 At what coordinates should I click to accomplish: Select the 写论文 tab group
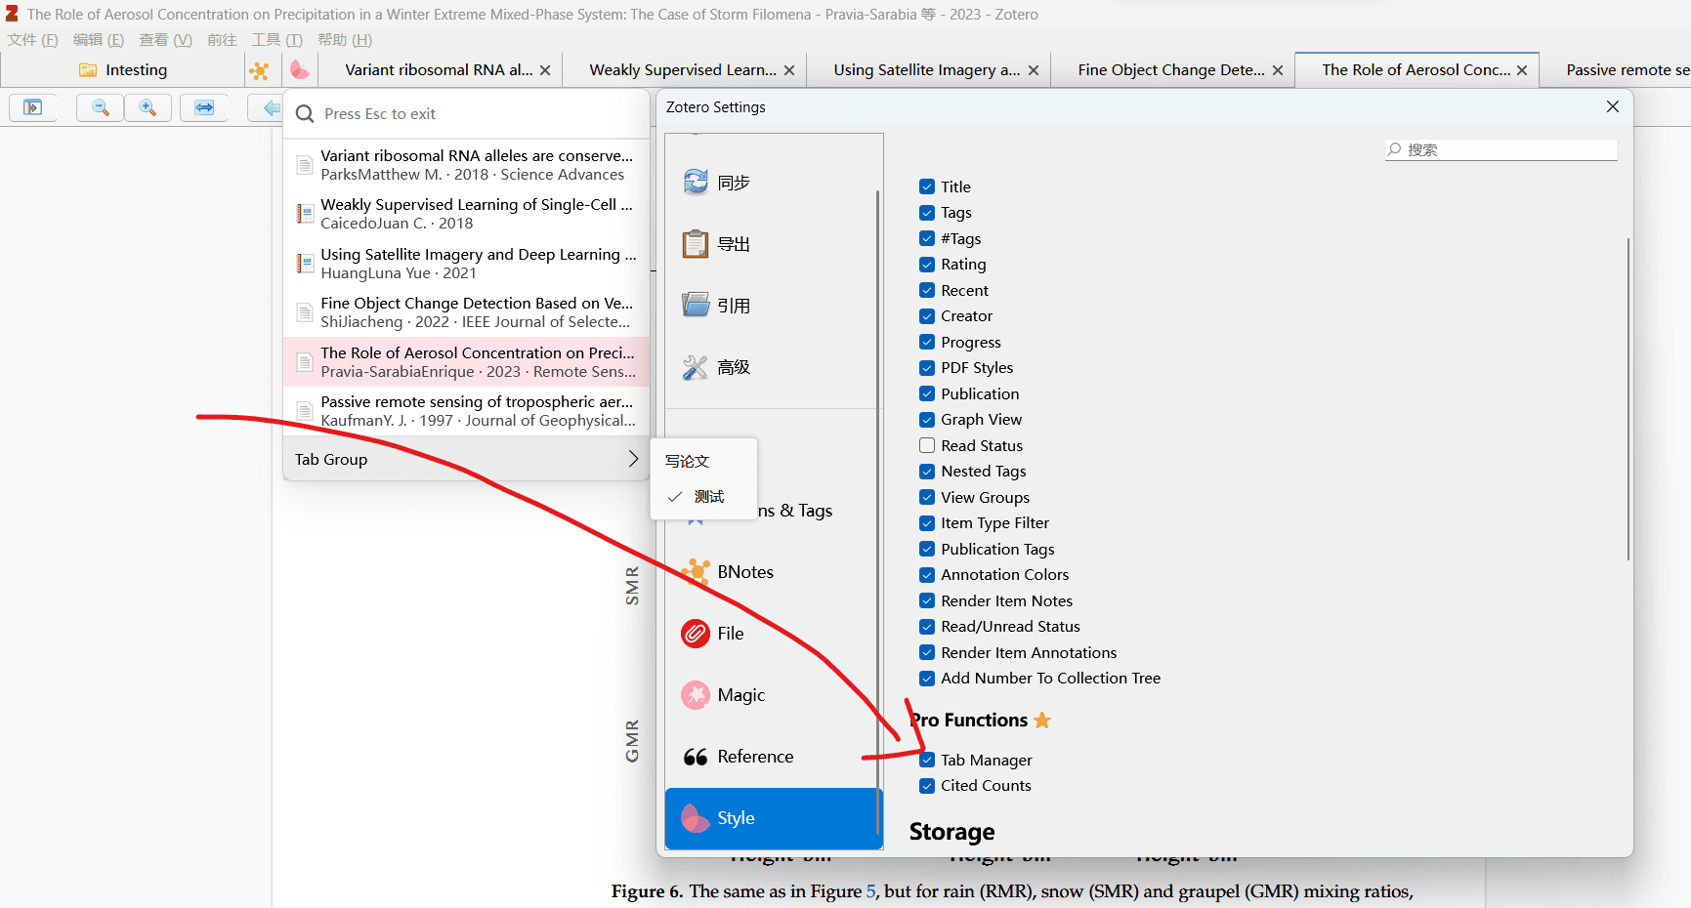(x=688, y=461)
